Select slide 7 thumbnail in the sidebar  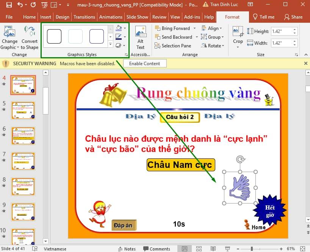pyautogui.click(x=23, y=161)
